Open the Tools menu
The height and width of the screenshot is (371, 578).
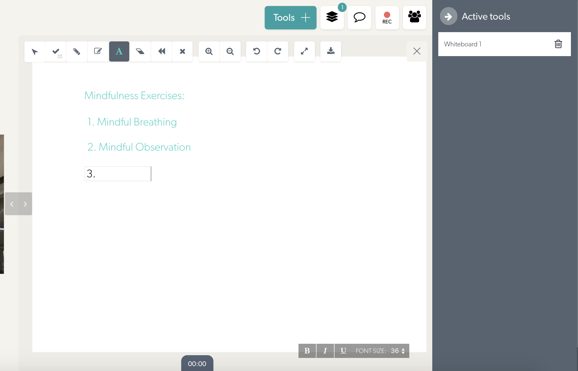point(291,18)
